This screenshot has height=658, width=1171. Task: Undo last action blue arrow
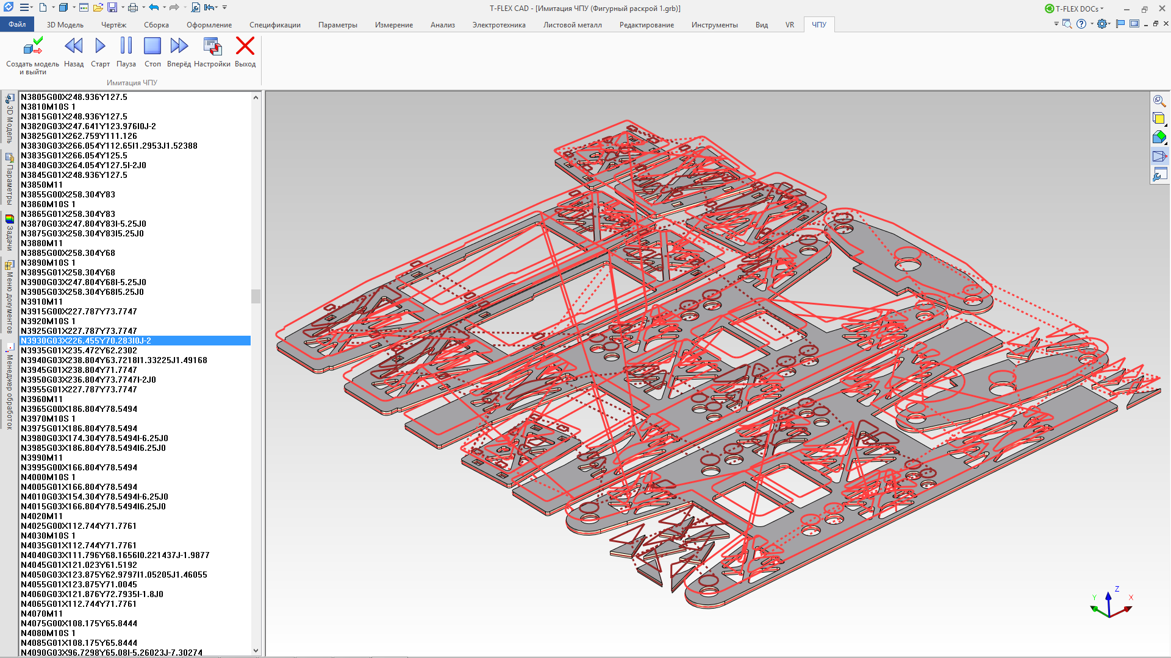154,7
